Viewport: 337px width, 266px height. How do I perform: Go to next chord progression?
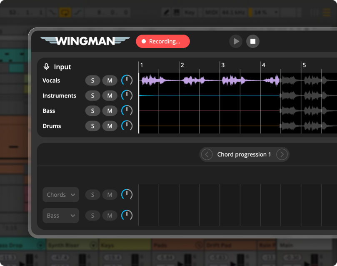[x=282, y=154]
